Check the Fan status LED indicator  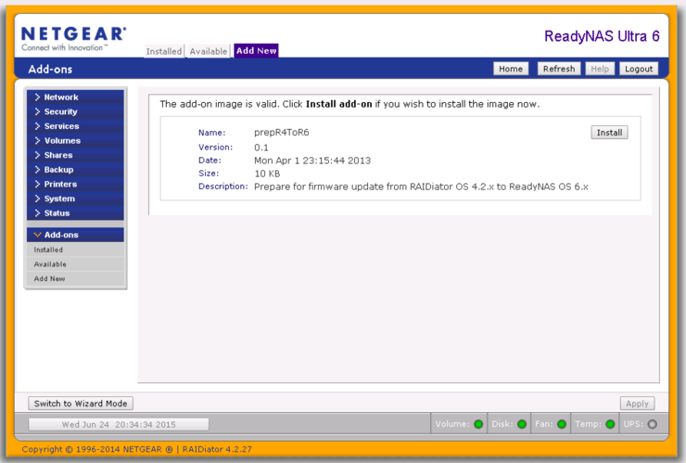[x=562, y=424]
